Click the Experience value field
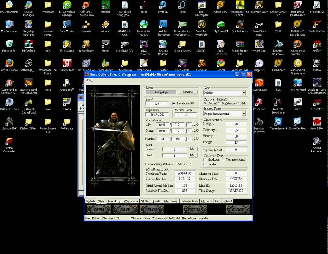The height and width of the screenshot is (254, 328). (157, 115)
